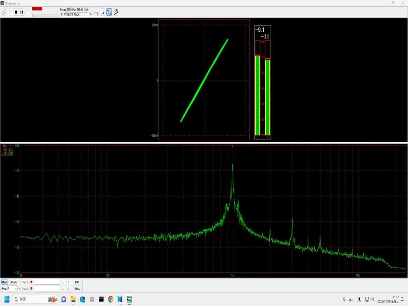Click the L button for OVL1
This screenshot has width=408, height=306.
[63, 282]
